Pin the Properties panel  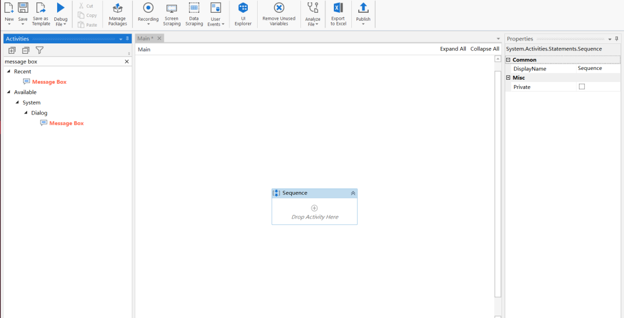pyautogui.click(x=616, y=39)
